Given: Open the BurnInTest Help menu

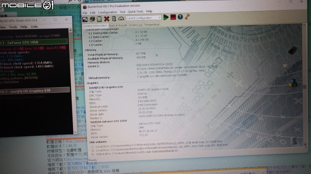Looking at the screenshot, I should click(x=149, y=11).
